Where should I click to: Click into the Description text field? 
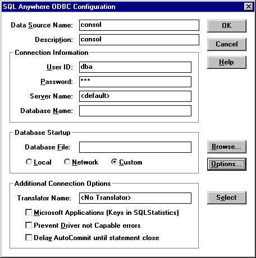point(139,40)
